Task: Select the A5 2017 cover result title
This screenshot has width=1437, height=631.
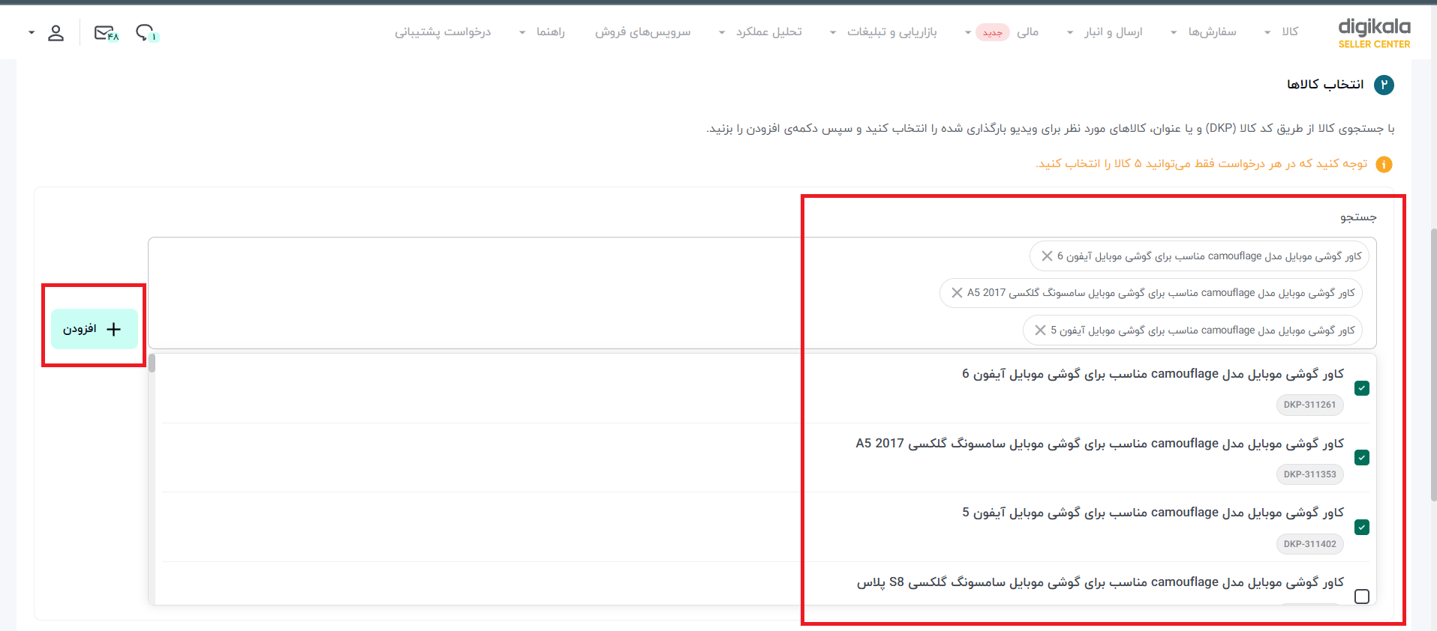Action: pyautogui.click(x=1100, y=443)
